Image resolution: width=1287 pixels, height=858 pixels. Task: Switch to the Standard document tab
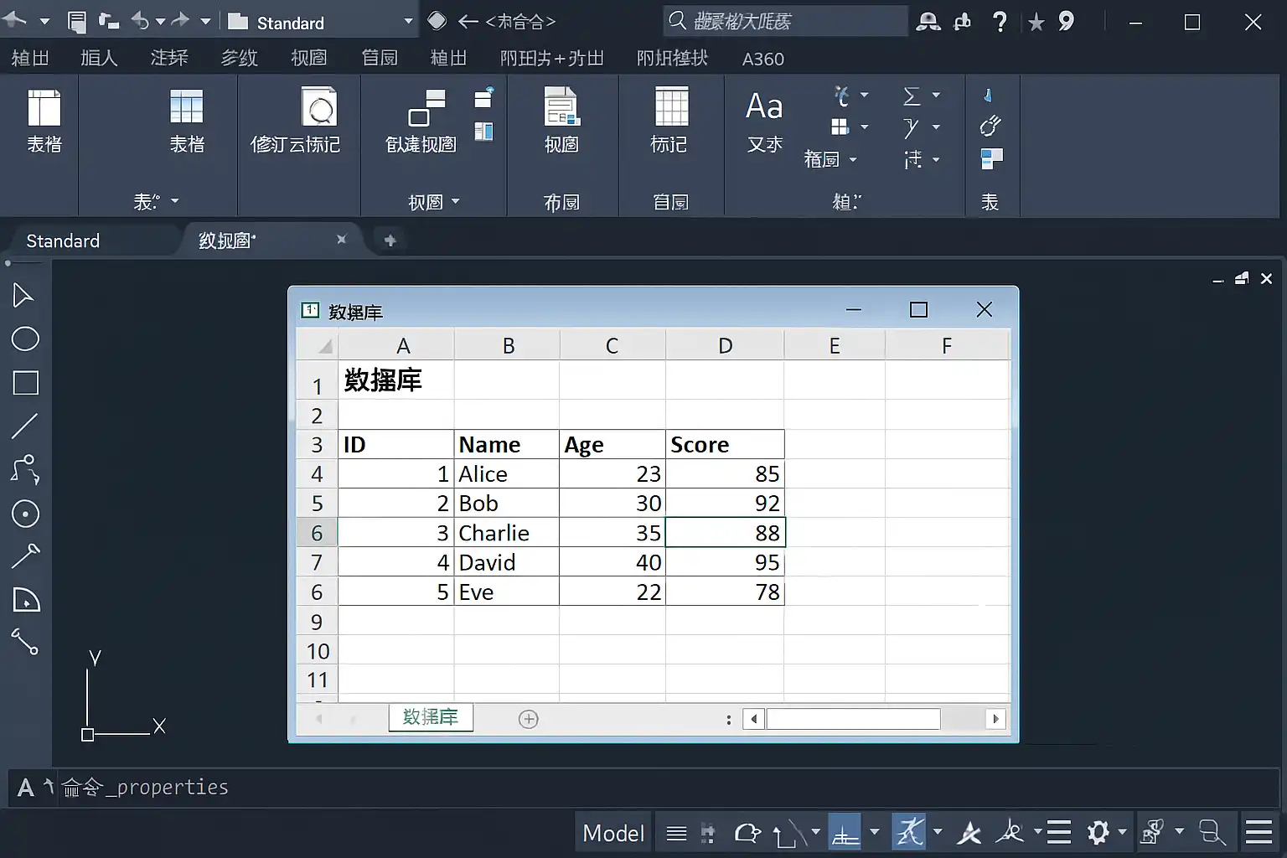(63, 241)
